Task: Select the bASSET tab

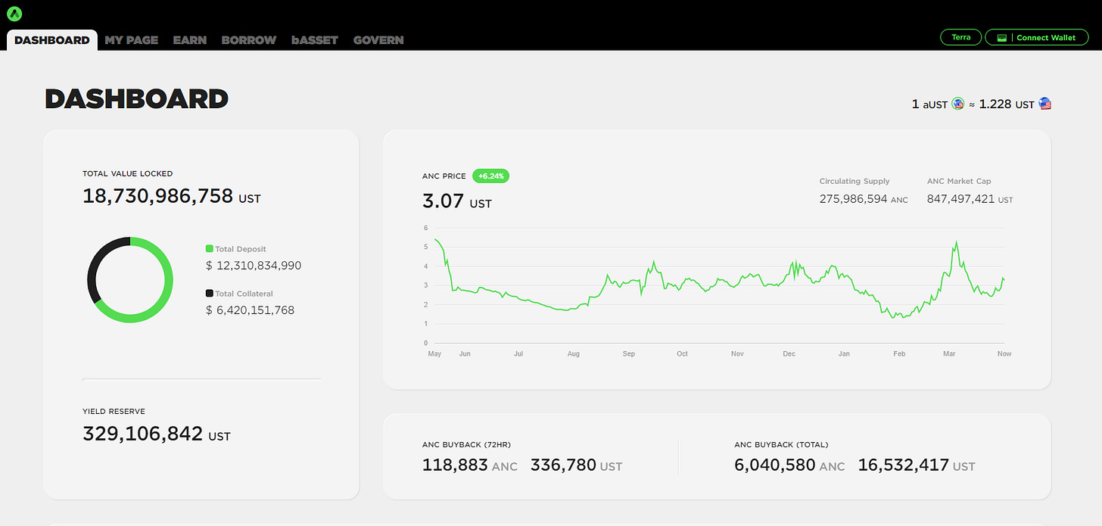Action: (x=315, y=40)
